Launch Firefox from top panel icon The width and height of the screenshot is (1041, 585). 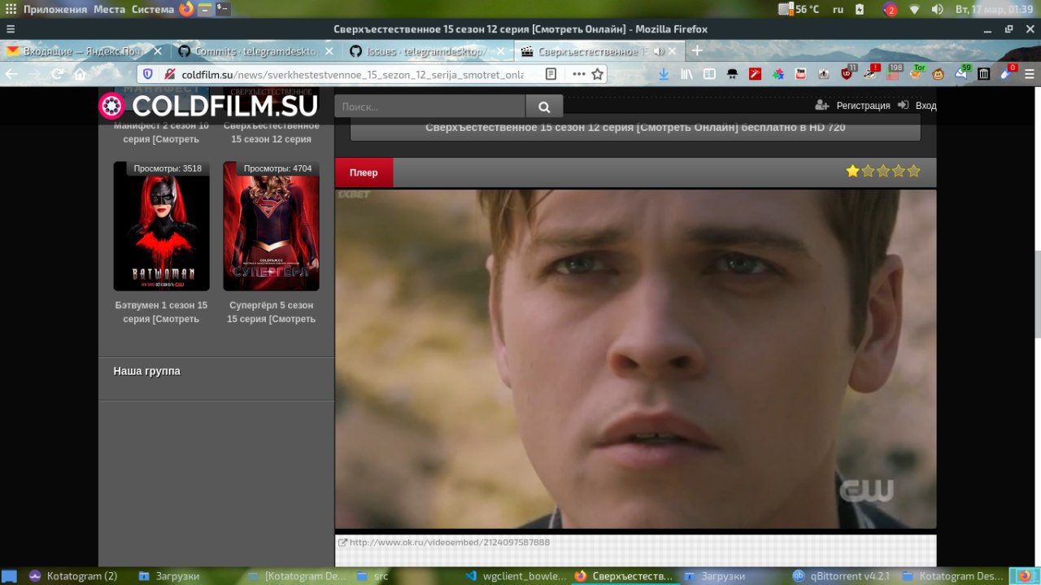coord(186,9)
